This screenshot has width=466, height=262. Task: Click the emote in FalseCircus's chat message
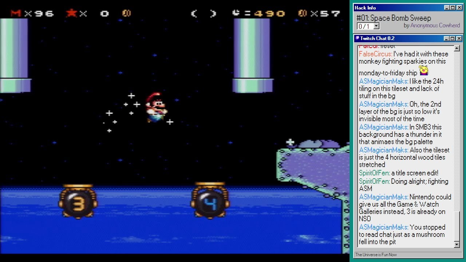[424, 70]
